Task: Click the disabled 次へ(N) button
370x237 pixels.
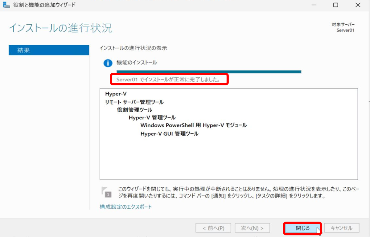Action: point(252,228)
